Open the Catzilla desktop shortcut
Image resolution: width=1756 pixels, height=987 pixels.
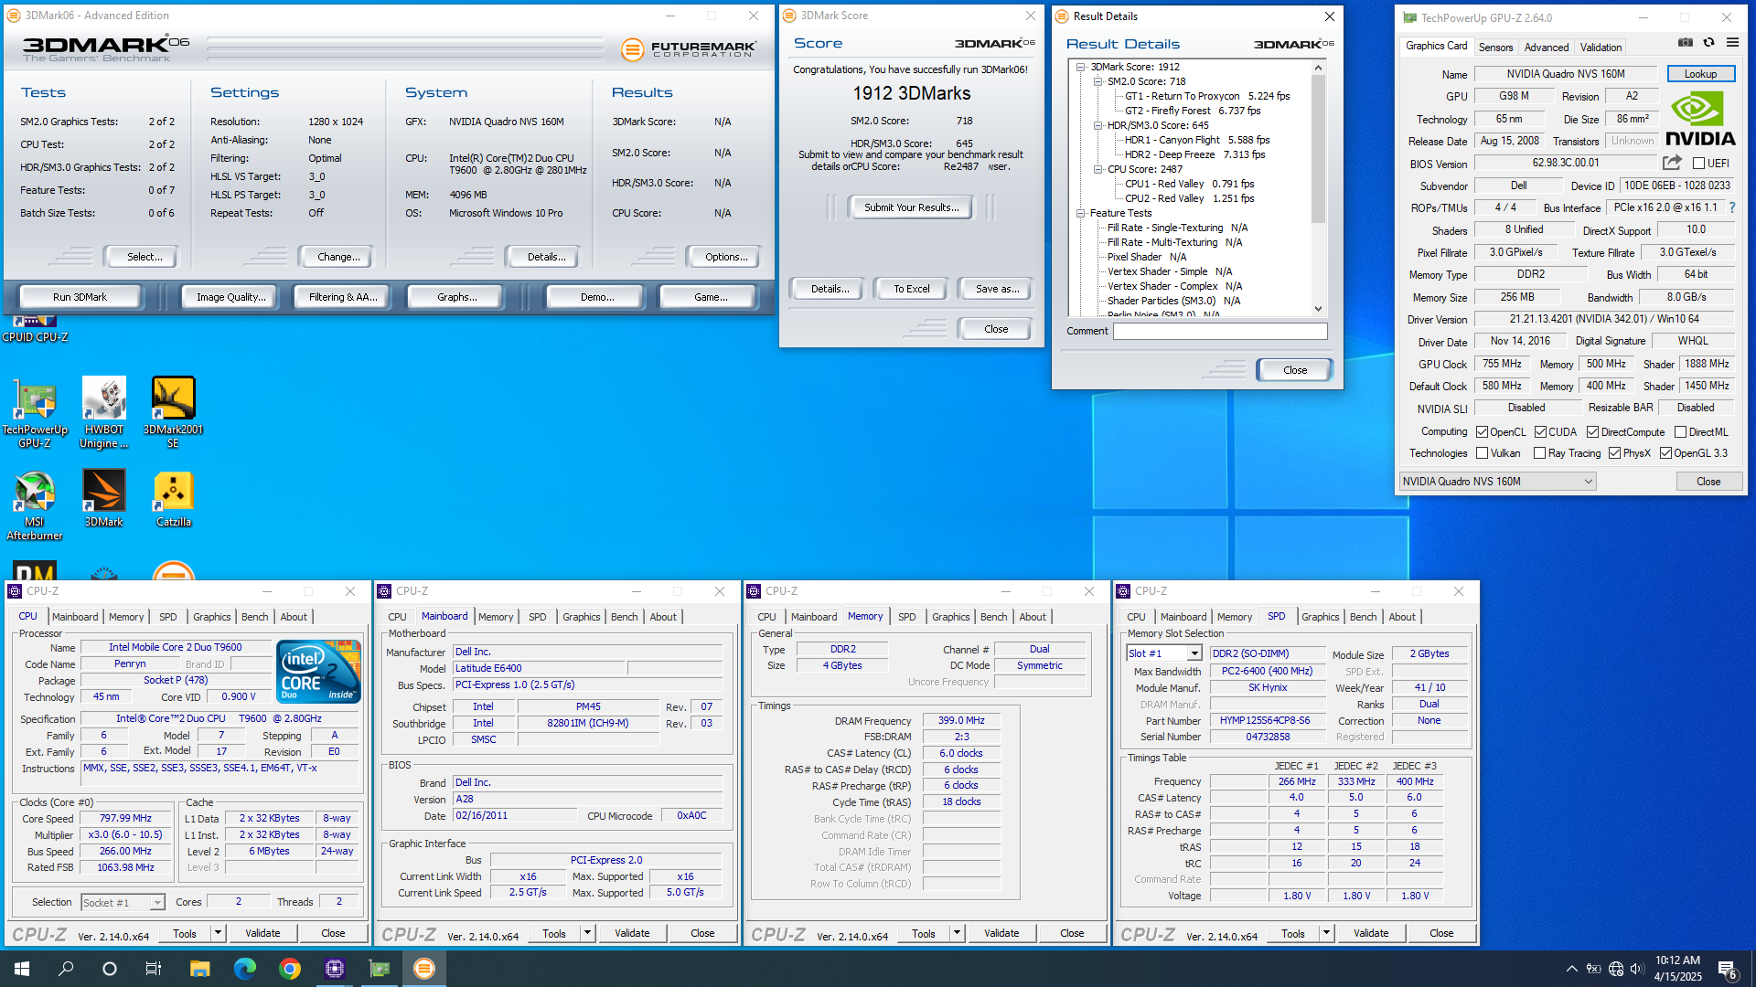point(174,499)
